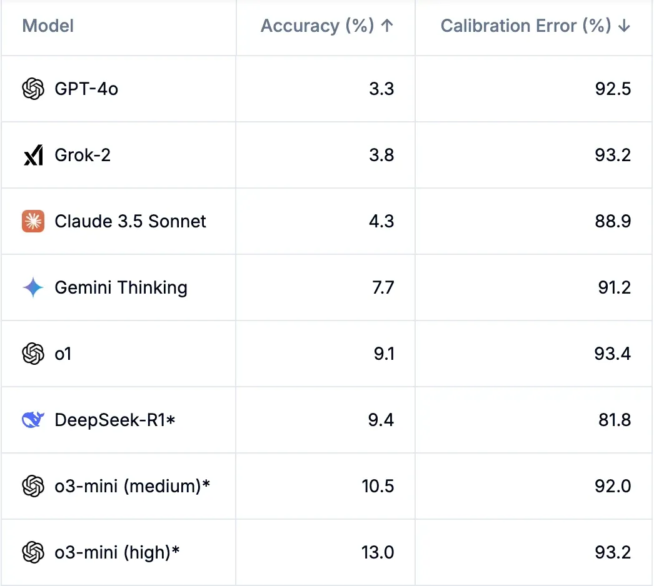
Task: Click the xAI logo beside Grok-2
Action: coord(33,155)
